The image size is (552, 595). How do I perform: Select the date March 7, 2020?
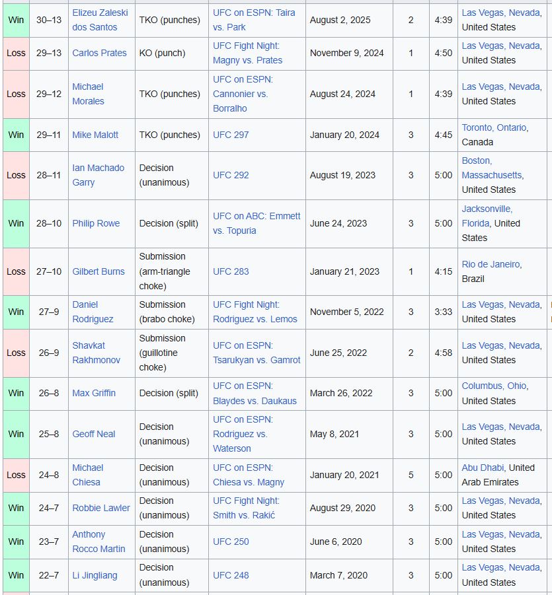coord(338,575)
